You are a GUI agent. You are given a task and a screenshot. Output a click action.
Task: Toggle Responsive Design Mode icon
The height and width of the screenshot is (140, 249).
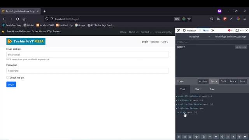pyautogui.click(x=237, y=30)
